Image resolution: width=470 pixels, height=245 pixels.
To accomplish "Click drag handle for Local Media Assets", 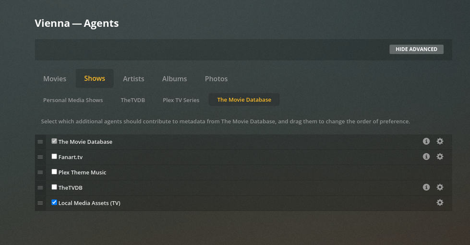I will (x=40, y=203).
